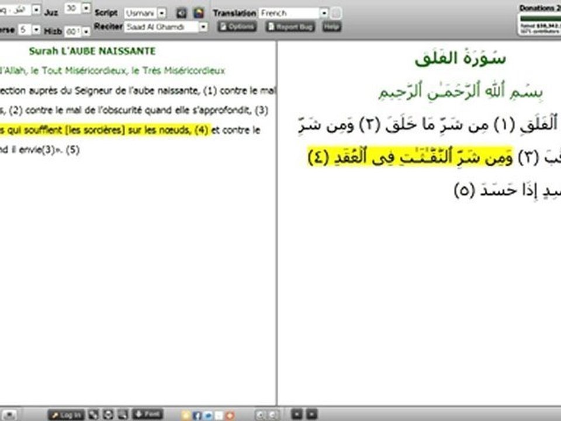Click the small square button right of French dropdown
This screenshot has height=421, width=561.
pos(335,13)
